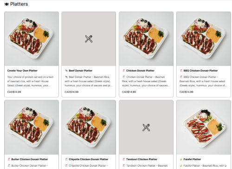Open the Chicken Donair Platter photo
232x169 pixels.
[146, 39]
